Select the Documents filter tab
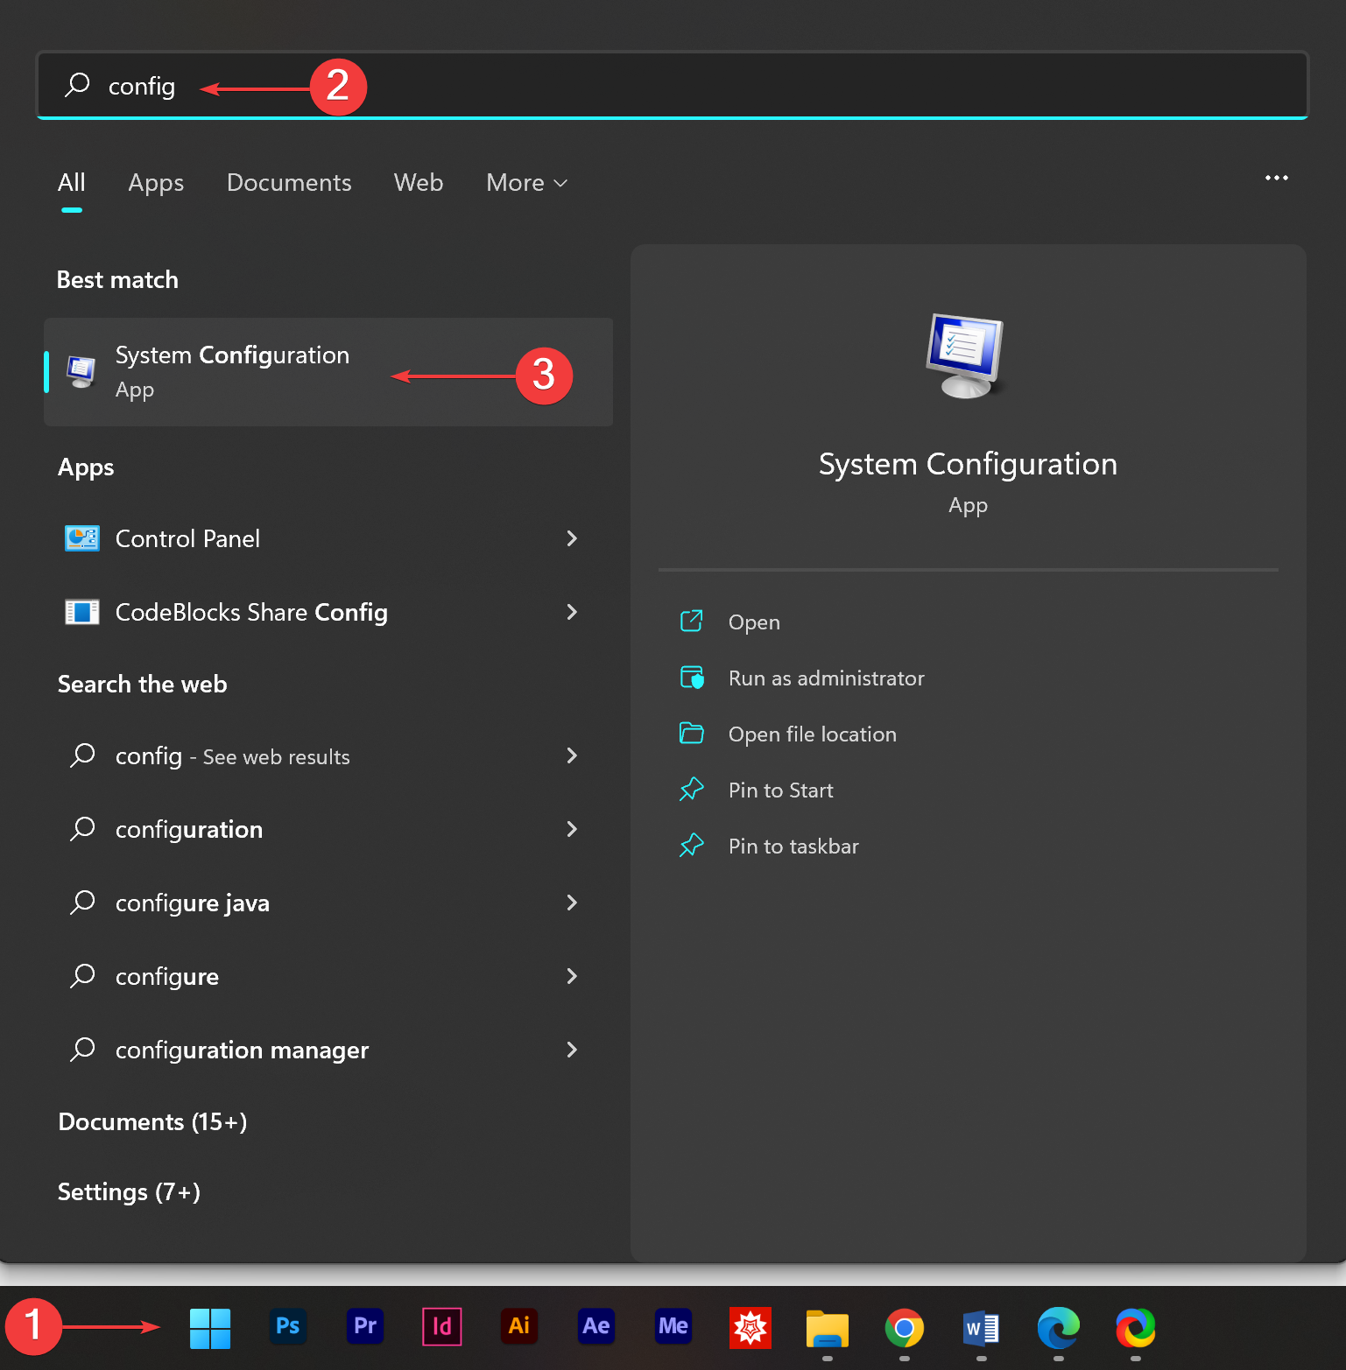This screenshot has width=1346, height=1370. click(289, 183)
